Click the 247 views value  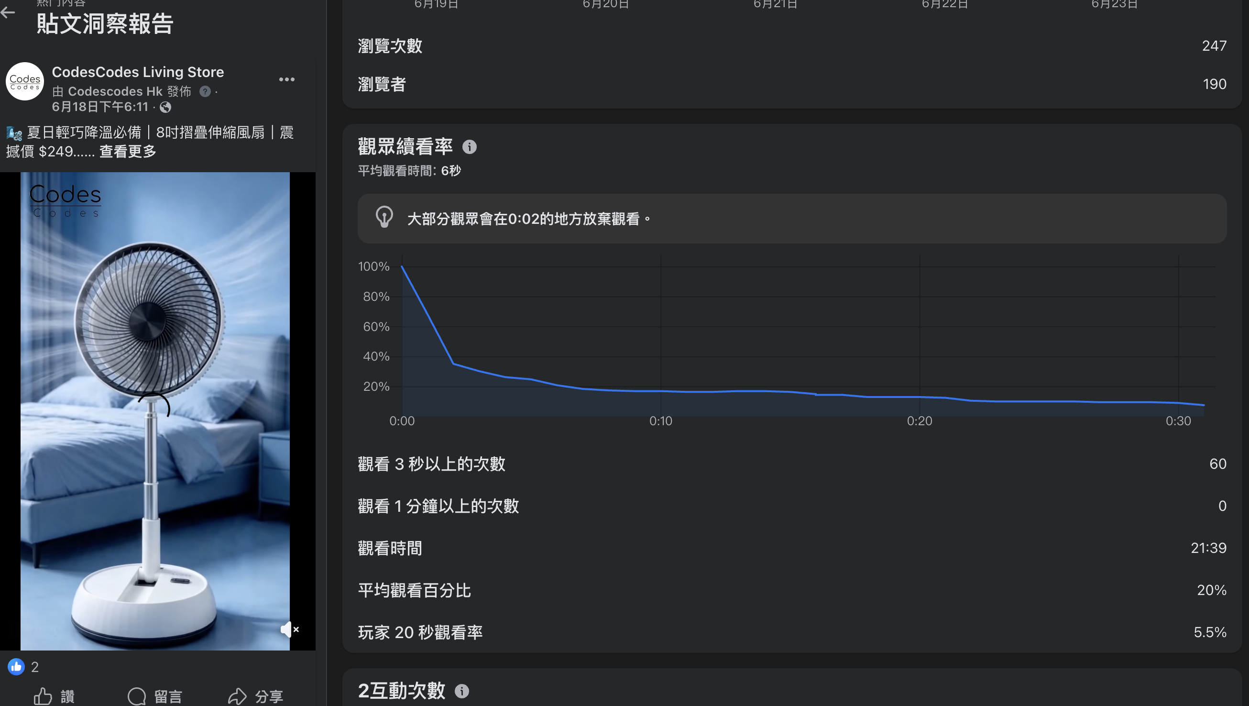(x=1214, y=46)
